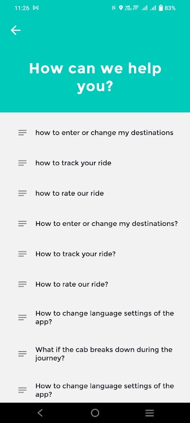Tap Android home circle in navigation bar

(95, 413)
